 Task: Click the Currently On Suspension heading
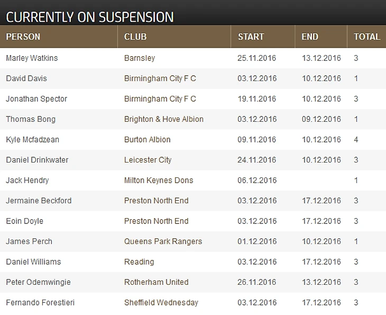[x=90, y=17]
